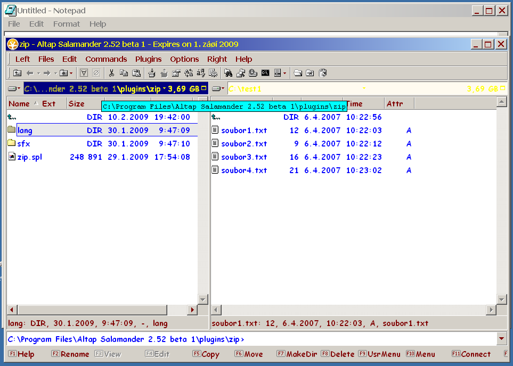Screen dimensions: 513x366
Task: Click the shared directories folder icon
Action: [310, 73]
